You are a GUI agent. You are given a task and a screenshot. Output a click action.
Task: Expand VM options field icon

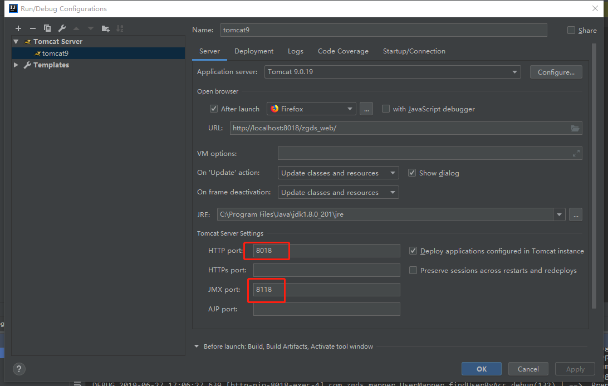[x=576, y=153]
